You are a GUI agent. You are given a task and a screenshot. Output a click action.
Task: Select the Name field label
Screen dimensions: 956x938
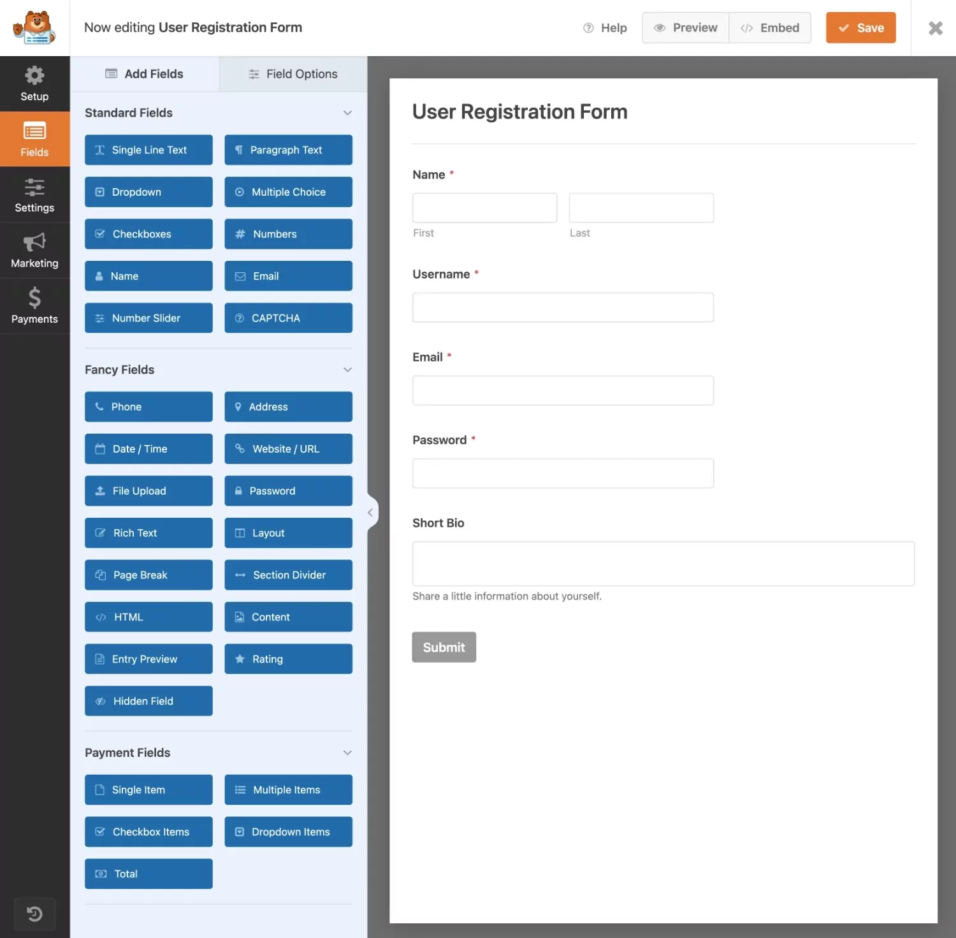pyautogui.click(x=429, y=175)
